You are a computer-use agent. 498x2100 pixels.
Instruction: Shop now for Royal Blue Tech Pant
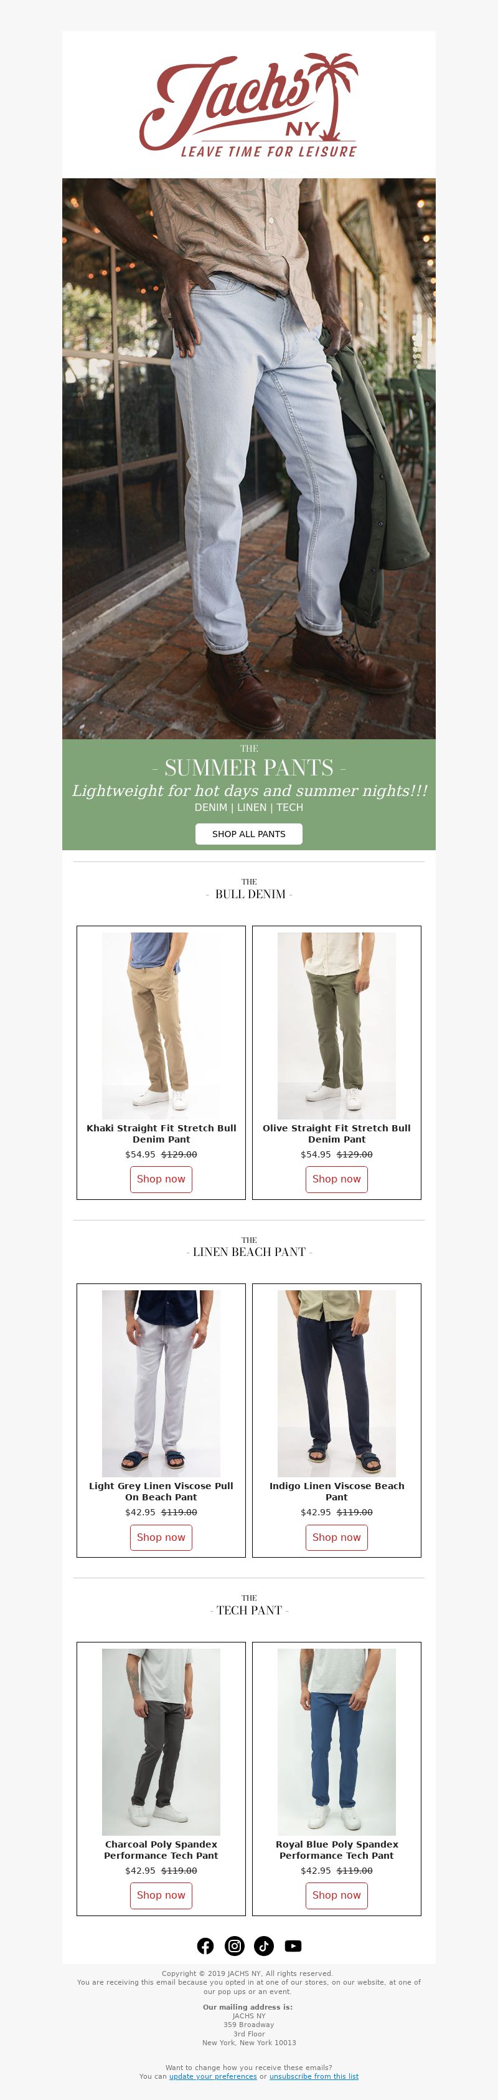(337, 1894)
